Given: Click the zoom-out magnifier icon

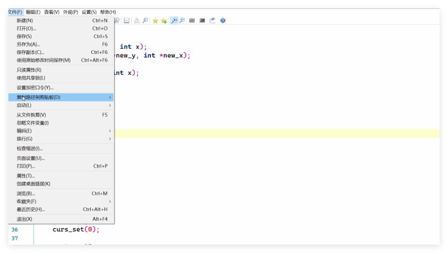Looking at the screenshot, I should click(x=182, y=20).
